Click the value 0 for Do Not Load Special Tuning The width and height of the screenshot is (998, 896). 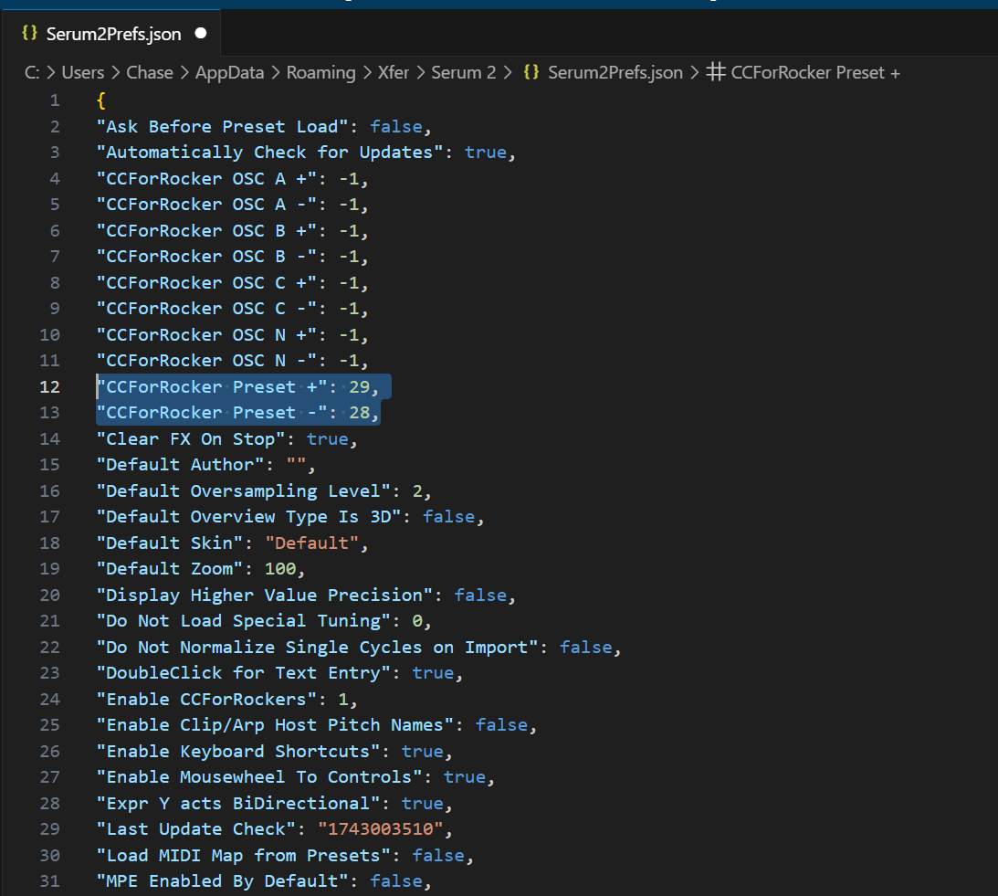(417, 621)
